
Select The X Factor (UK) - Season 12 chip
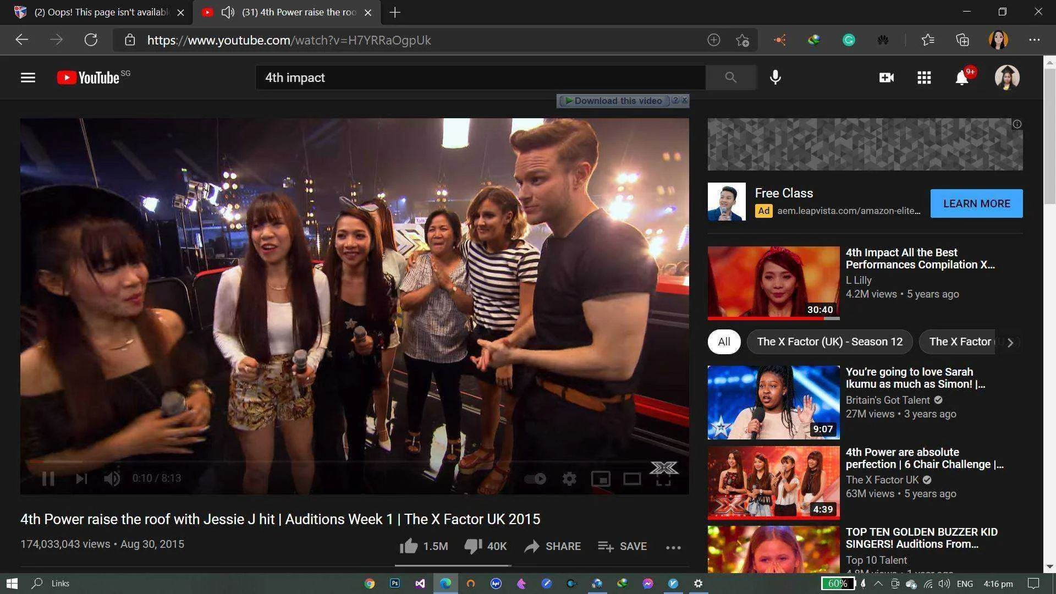point(829,342)
